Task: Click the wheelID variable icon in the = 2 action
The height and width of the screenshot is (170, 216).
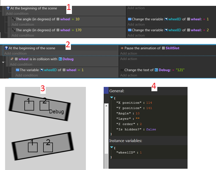Action: pos(166,30)
